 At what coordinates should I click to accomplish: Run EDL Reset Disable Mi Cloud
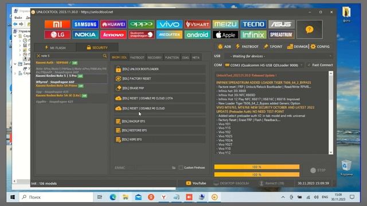[x=160, y=108]
